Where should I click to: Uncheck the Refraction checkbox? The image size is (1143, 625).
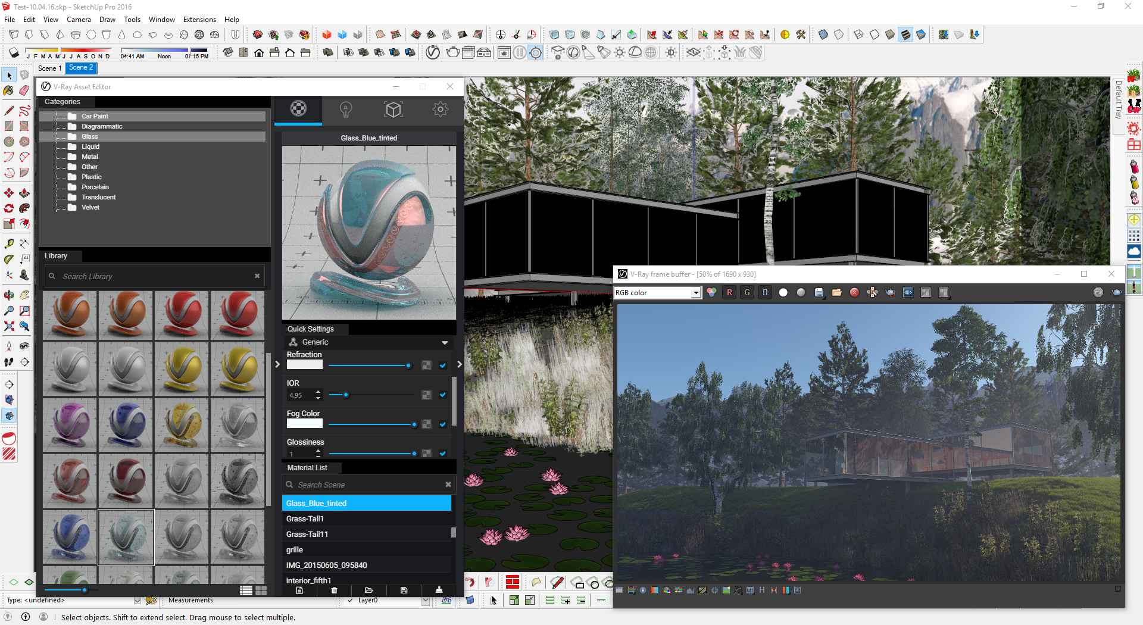coord(442,365)
